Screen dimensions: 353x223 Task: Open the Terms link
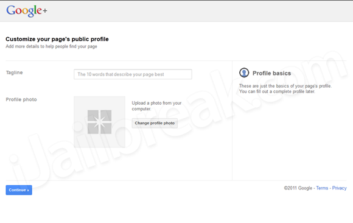322,188
